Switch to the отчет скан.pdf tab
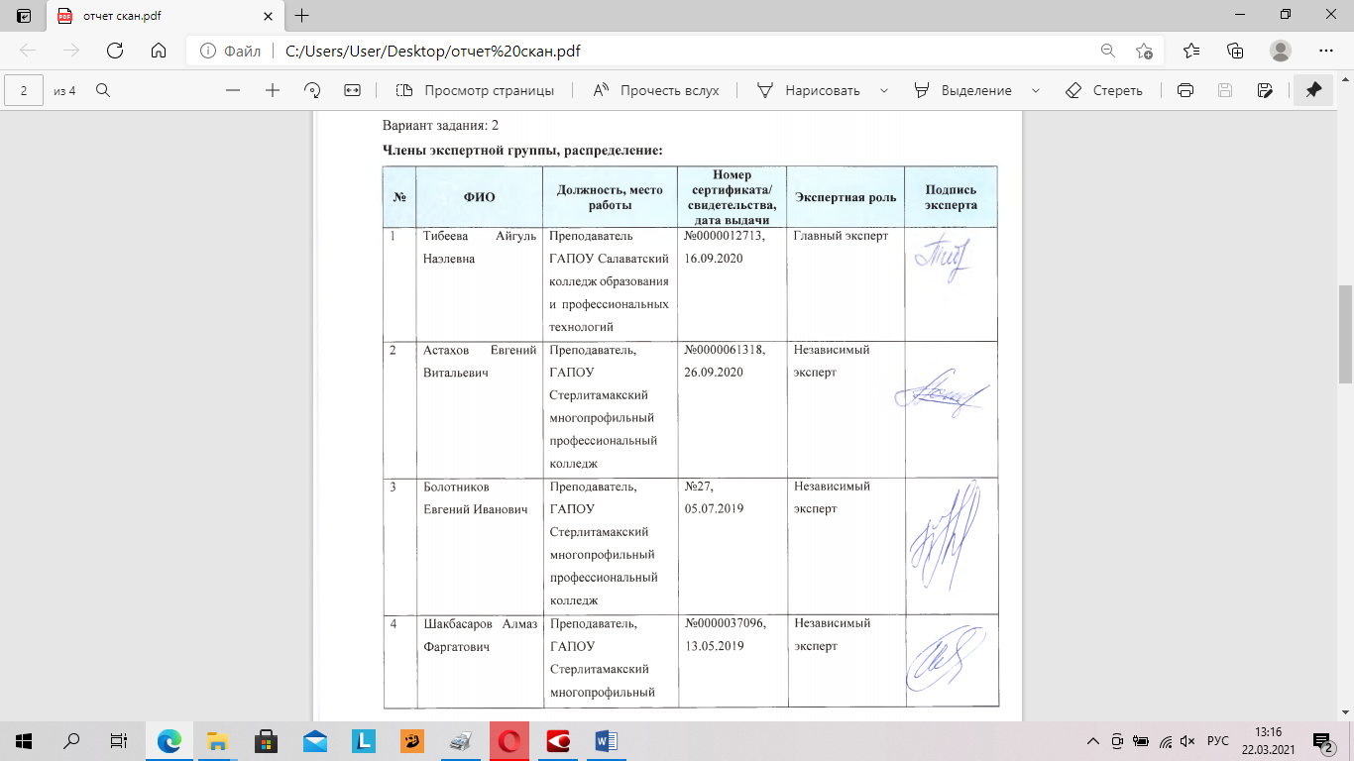 pyautogui.click(x=149, y=16)
